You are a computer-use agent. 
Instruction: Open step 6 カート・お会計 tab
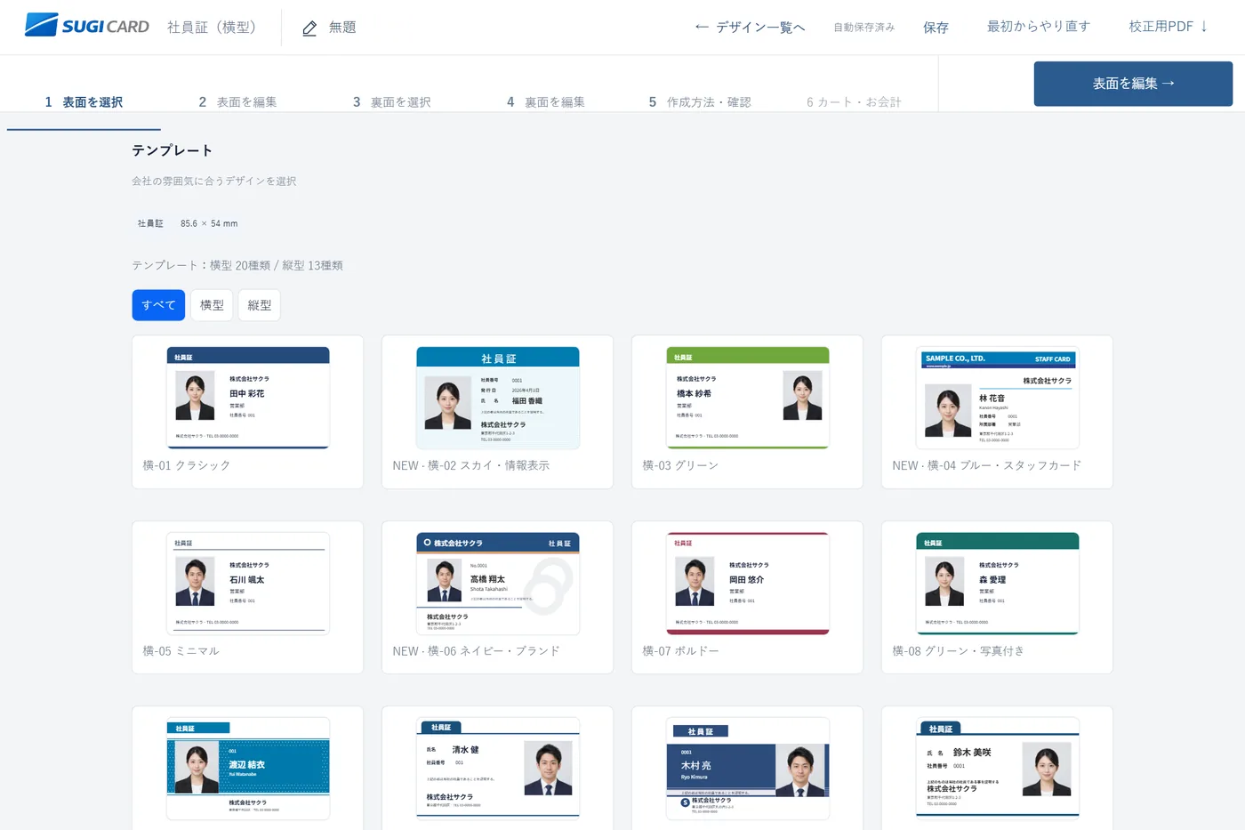[x=854, y=102]
